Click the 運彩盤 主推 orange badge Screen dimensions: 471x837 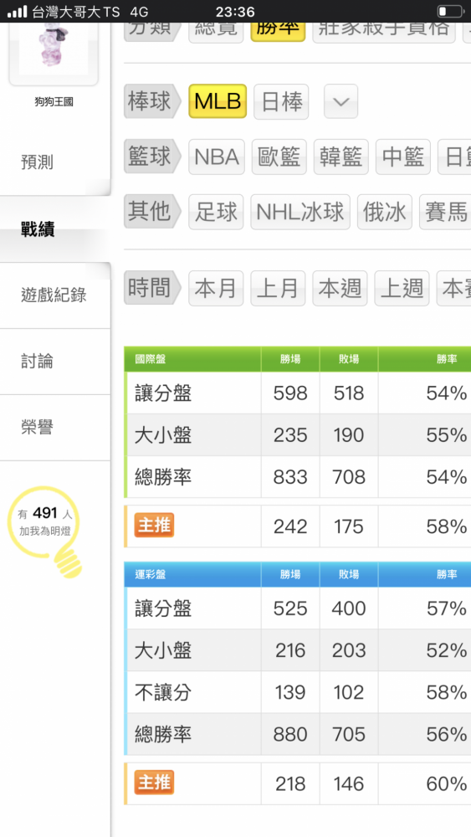[154, 783]
